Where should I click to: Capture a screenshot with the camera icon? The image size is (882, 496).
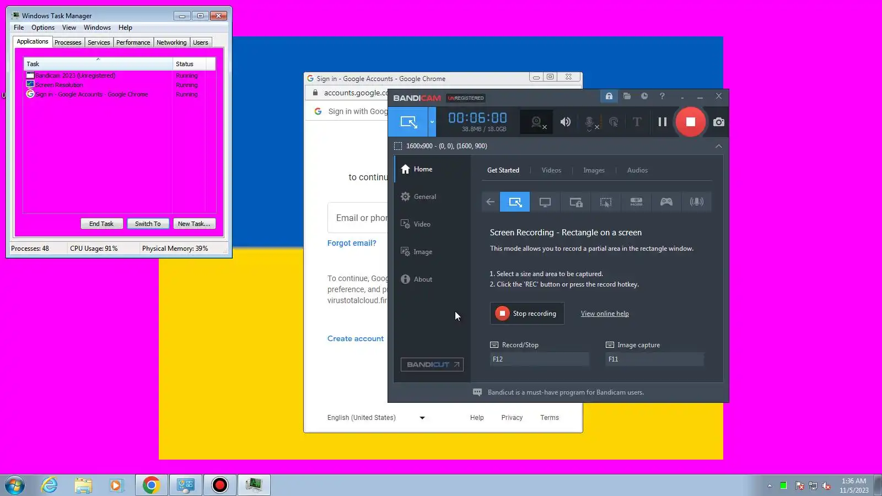coord(719,122)
